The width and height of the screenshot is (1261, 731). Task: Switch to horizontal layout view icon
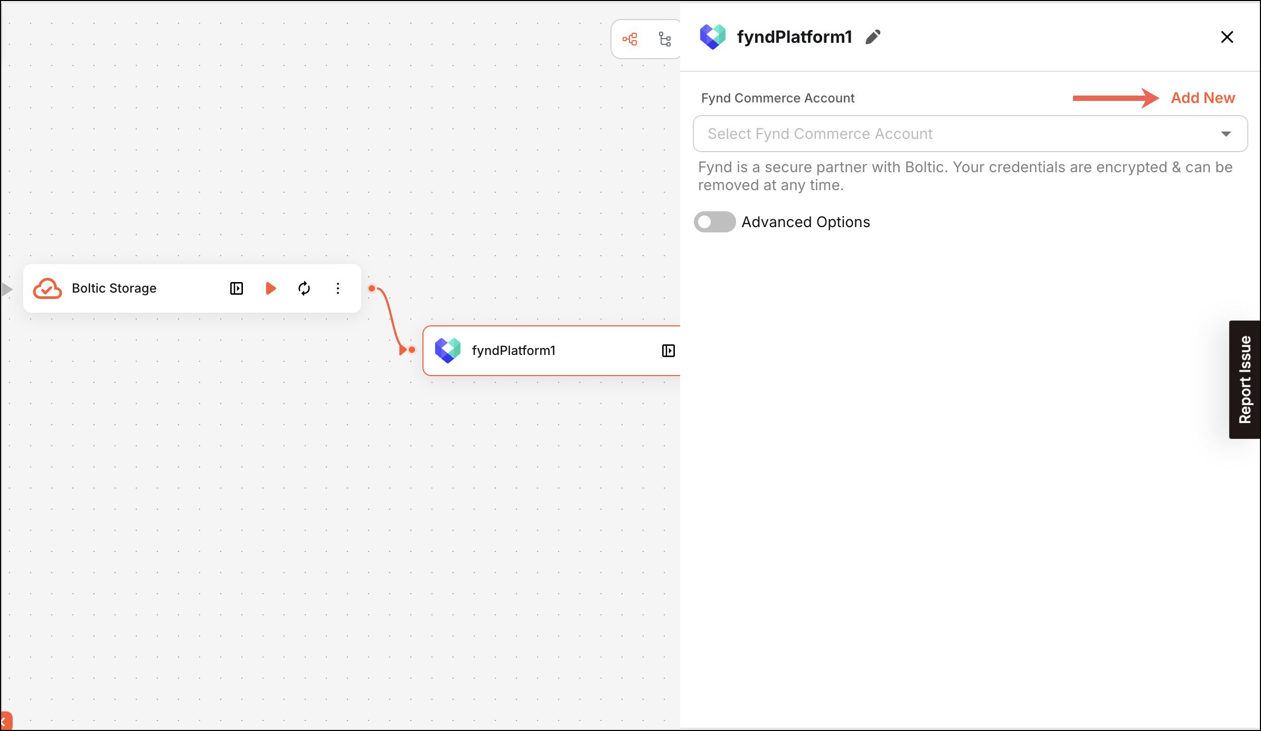pyautogui.click(x=629, y=39)
